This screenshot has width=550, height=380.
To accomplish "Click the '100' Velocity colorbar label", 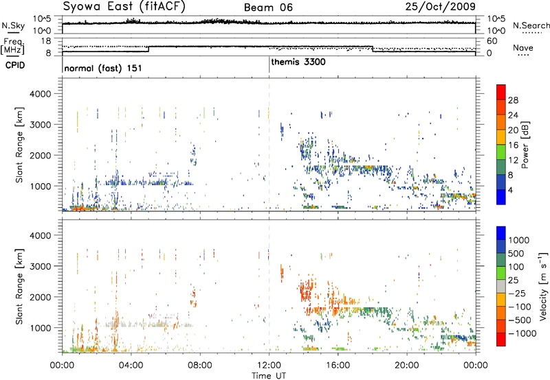I will coord(516,267).
